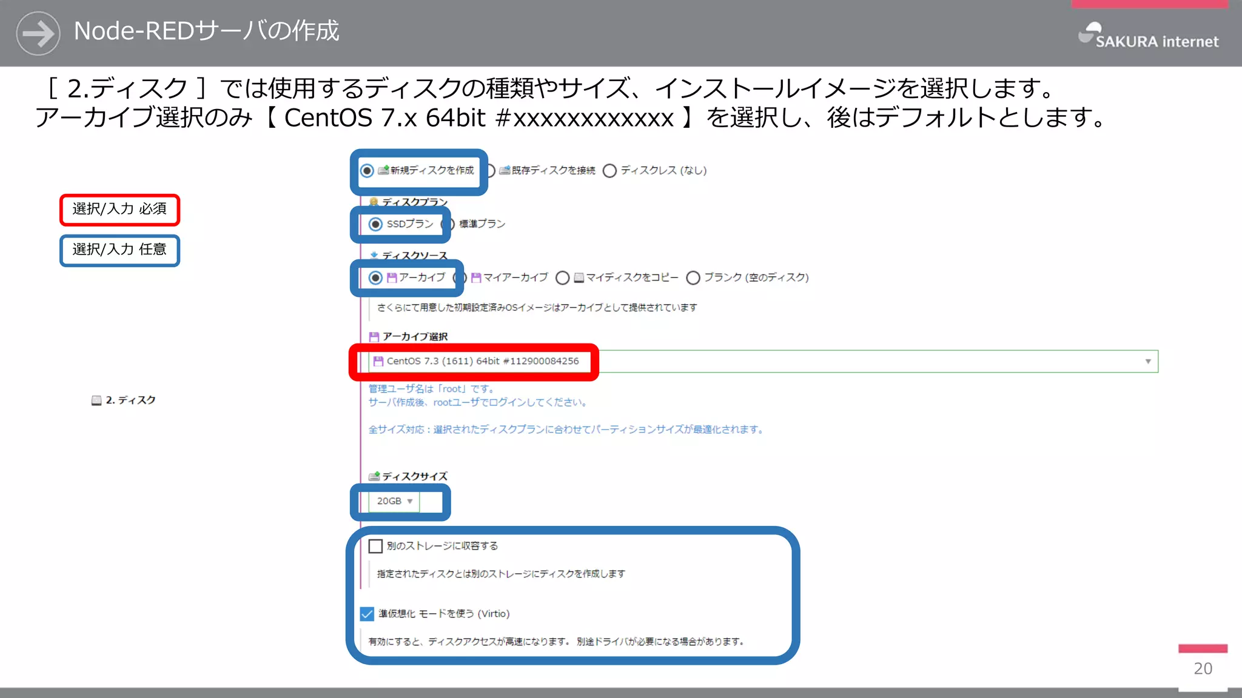
Task: Click the new disk icon beside 新規ディスクを作成
Action: click(x=383, y=170)
